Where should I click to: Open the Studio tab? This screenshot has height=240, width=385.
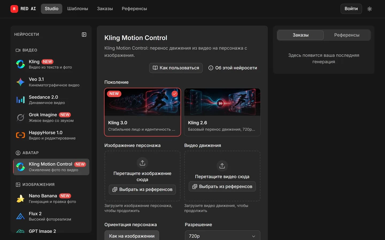coord(52,9)
